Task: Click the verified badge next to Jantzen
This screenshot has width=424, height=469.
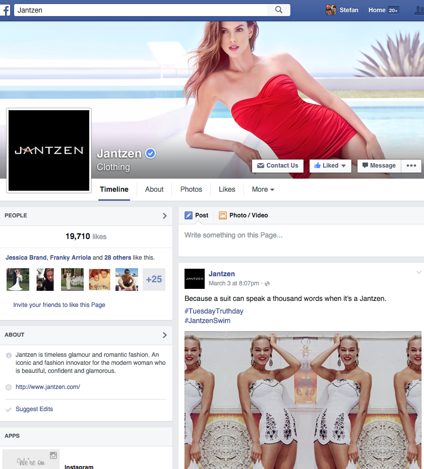Action: click(x=150, y=153)
